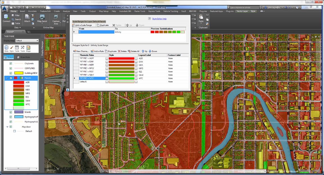324x175 pixels.
Task: Click Add a Scale Range
Action: (x=82, y=25)
